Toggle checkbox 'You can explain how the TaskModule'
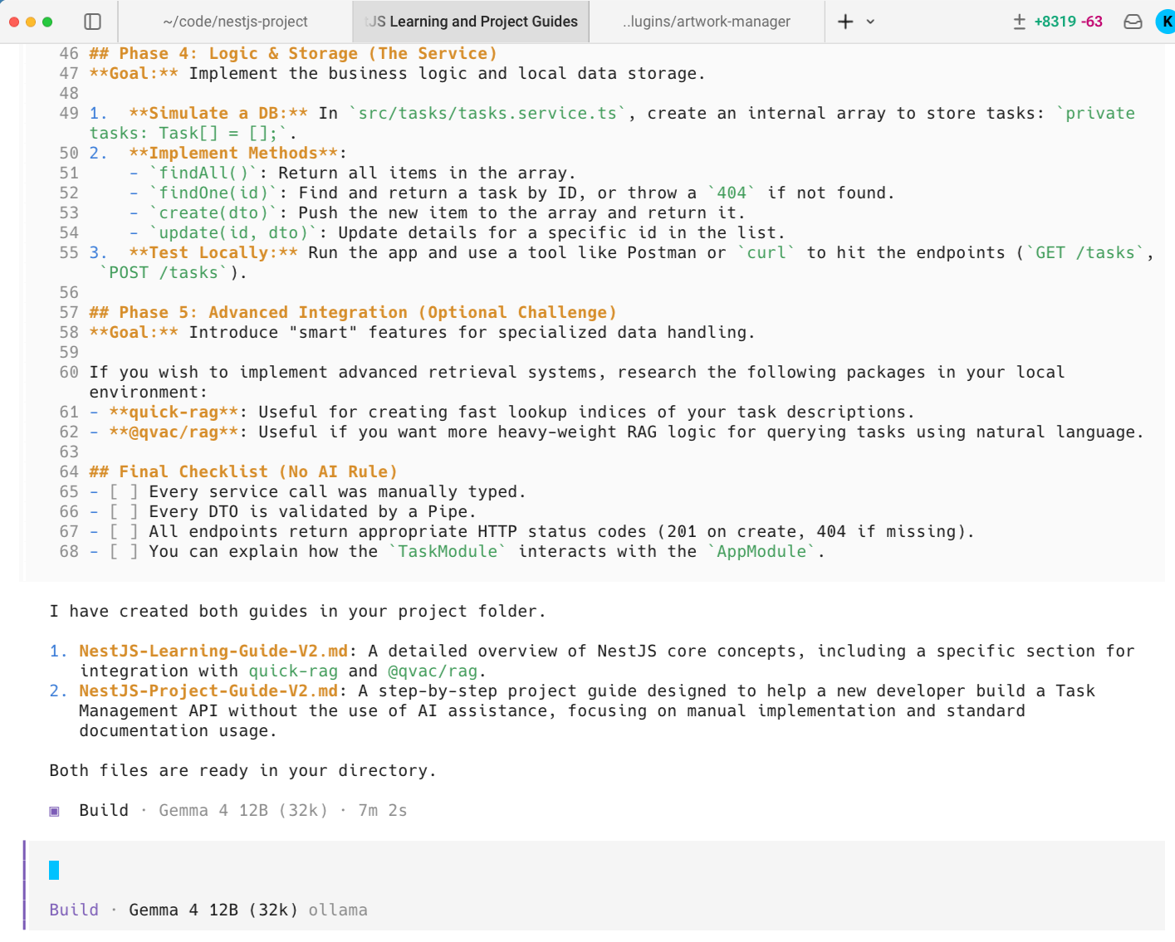Image resolution: width=1175 pixels, height=942 pixels. [124, 551]
